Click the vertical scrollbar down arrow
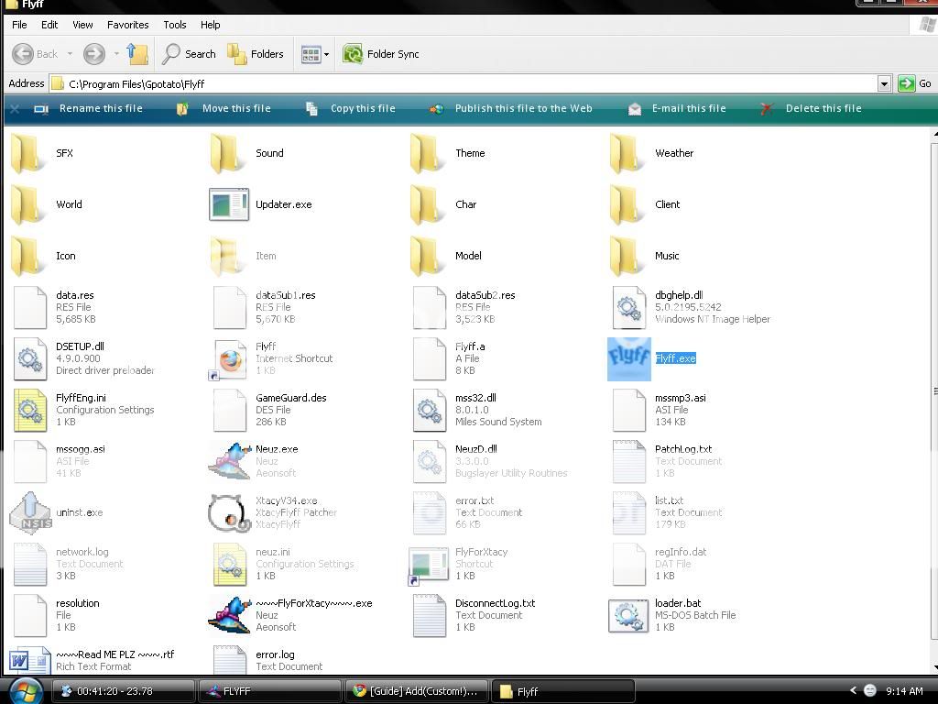 pyautogui.click(x=933, y=666)
